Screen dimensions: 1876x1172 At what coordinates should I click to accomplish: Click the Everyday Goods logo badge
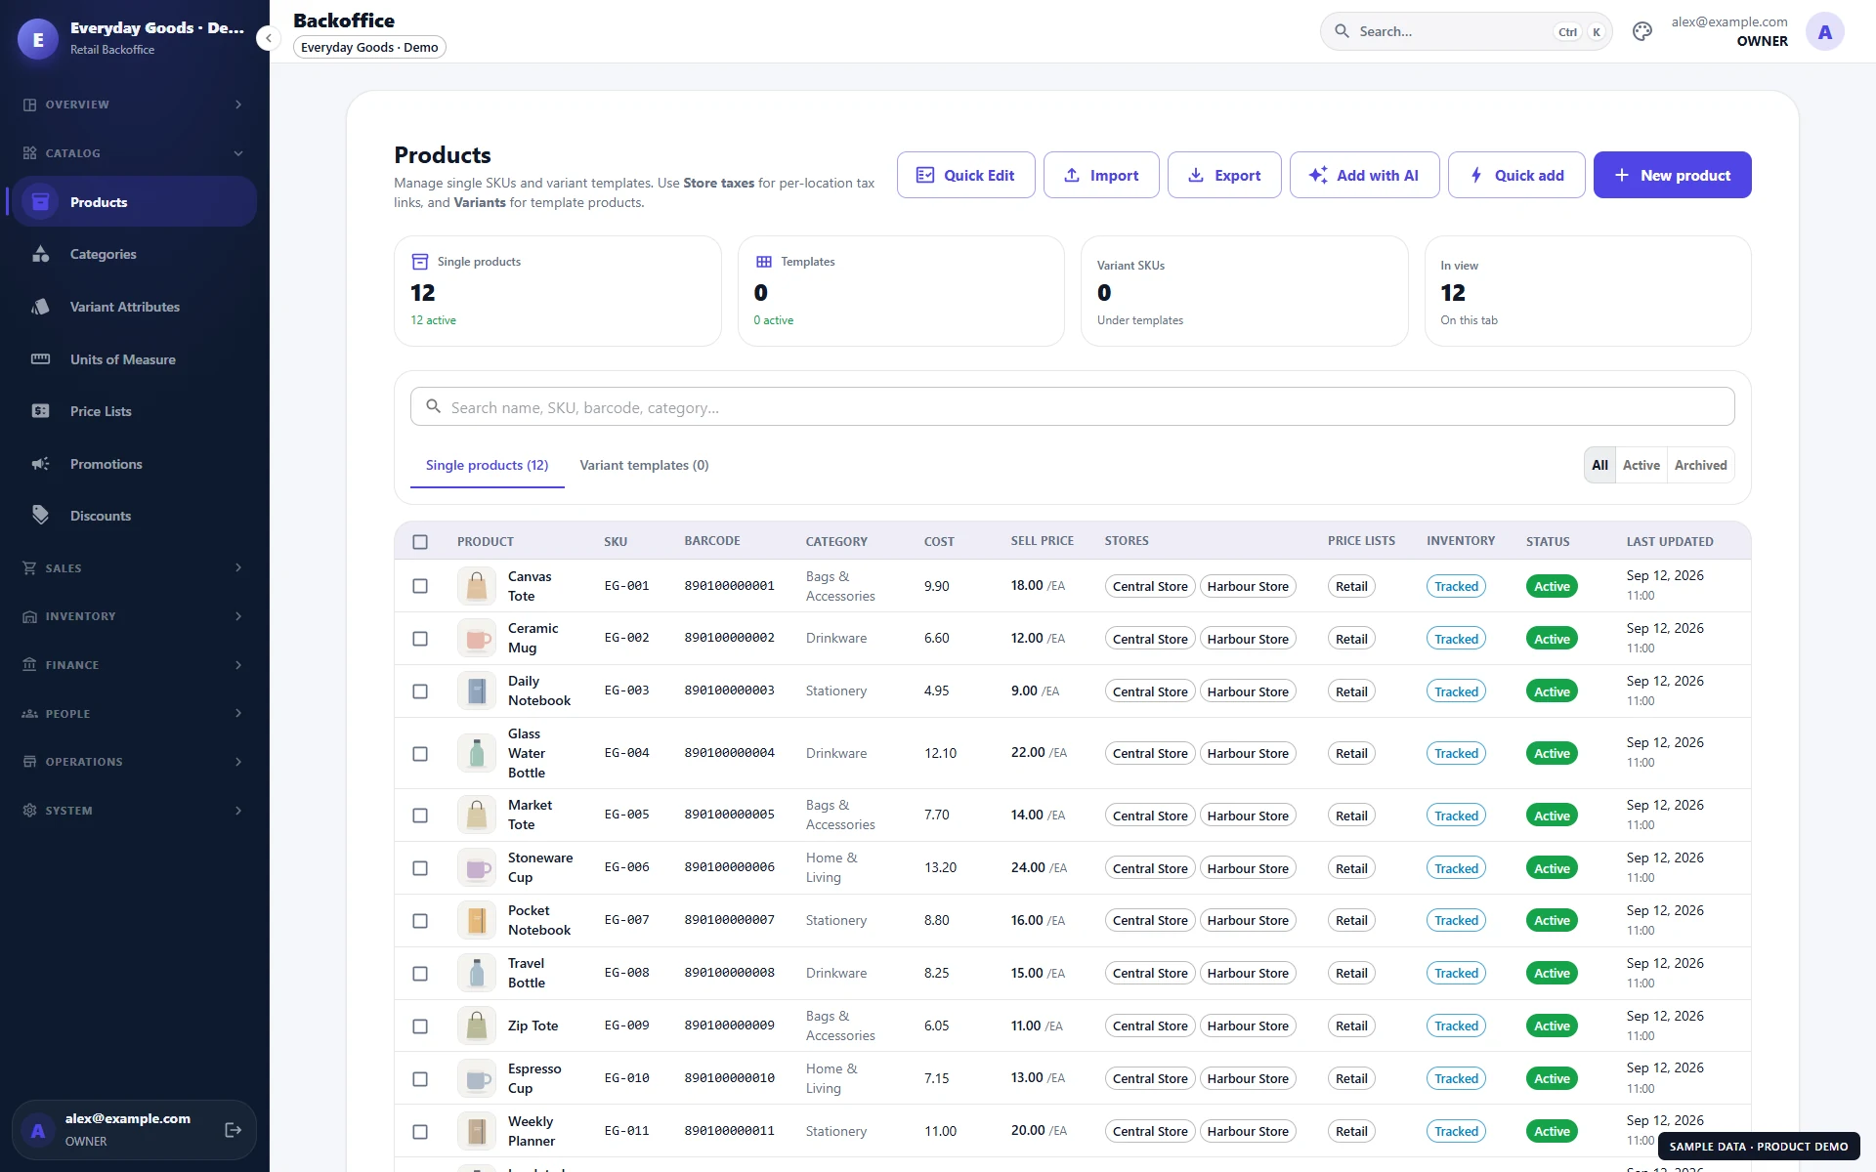(38, 39)
